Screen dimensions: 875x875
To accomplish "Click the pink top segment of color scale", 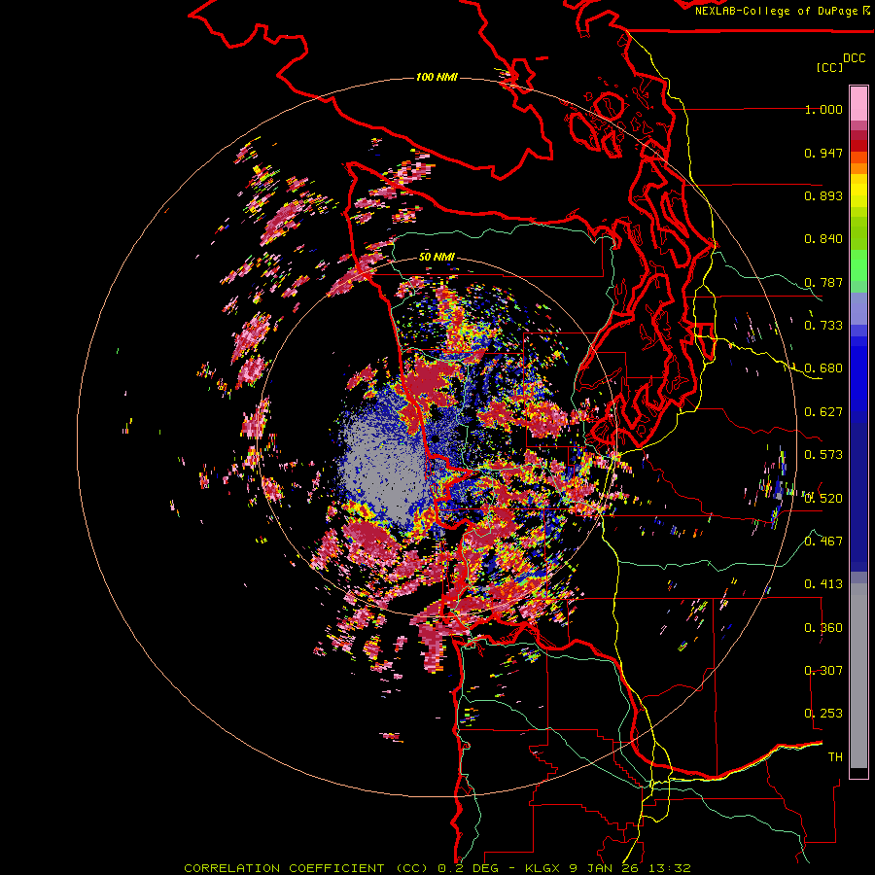I will [858, 103].
